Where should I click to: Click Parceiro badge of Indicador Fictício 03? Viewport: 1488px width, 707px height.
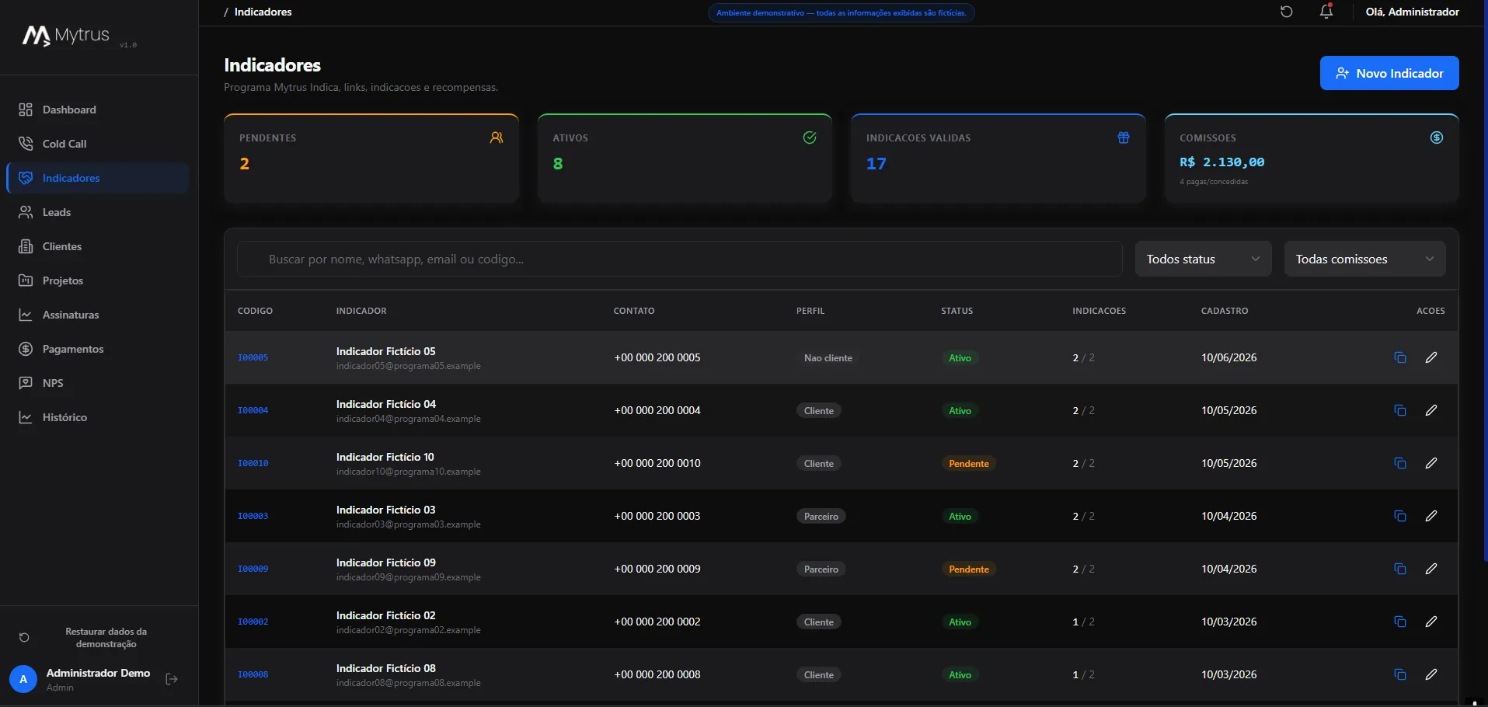(821, 516)
